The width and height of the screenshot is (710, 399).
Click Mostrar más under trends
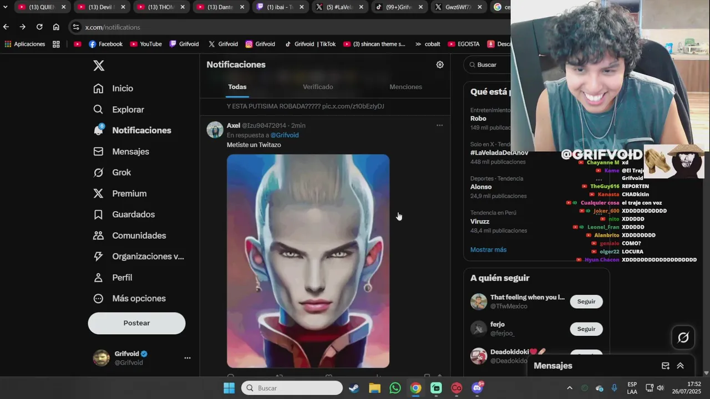coord(488,250)
